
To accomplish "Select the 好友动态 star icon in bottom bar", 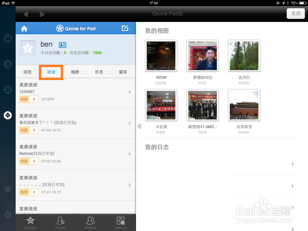I will pyautogui.click(x=30, y=222).
